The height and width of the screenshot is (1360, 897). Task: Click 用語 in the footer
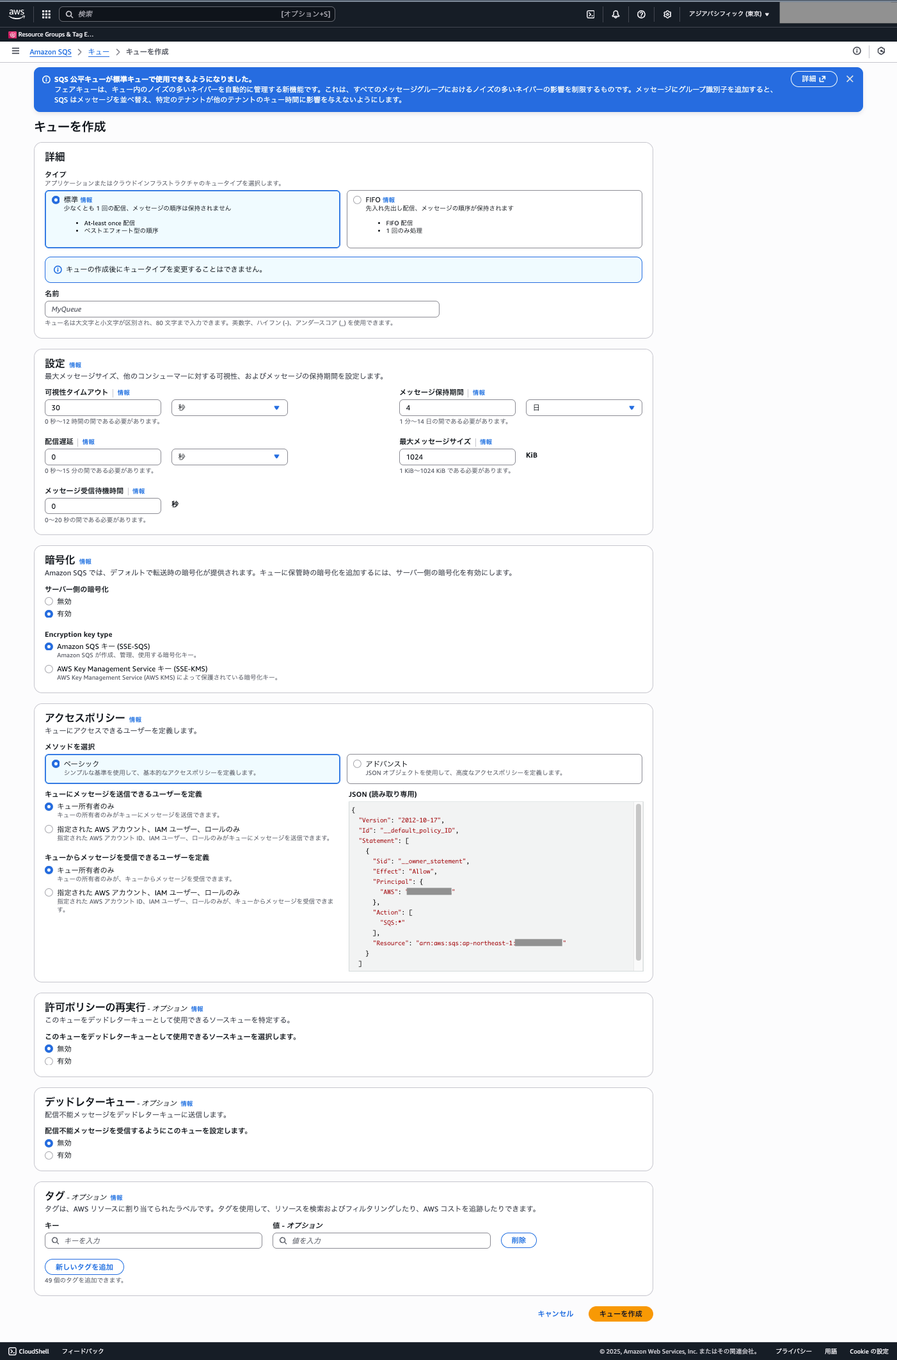(830, 1351)
